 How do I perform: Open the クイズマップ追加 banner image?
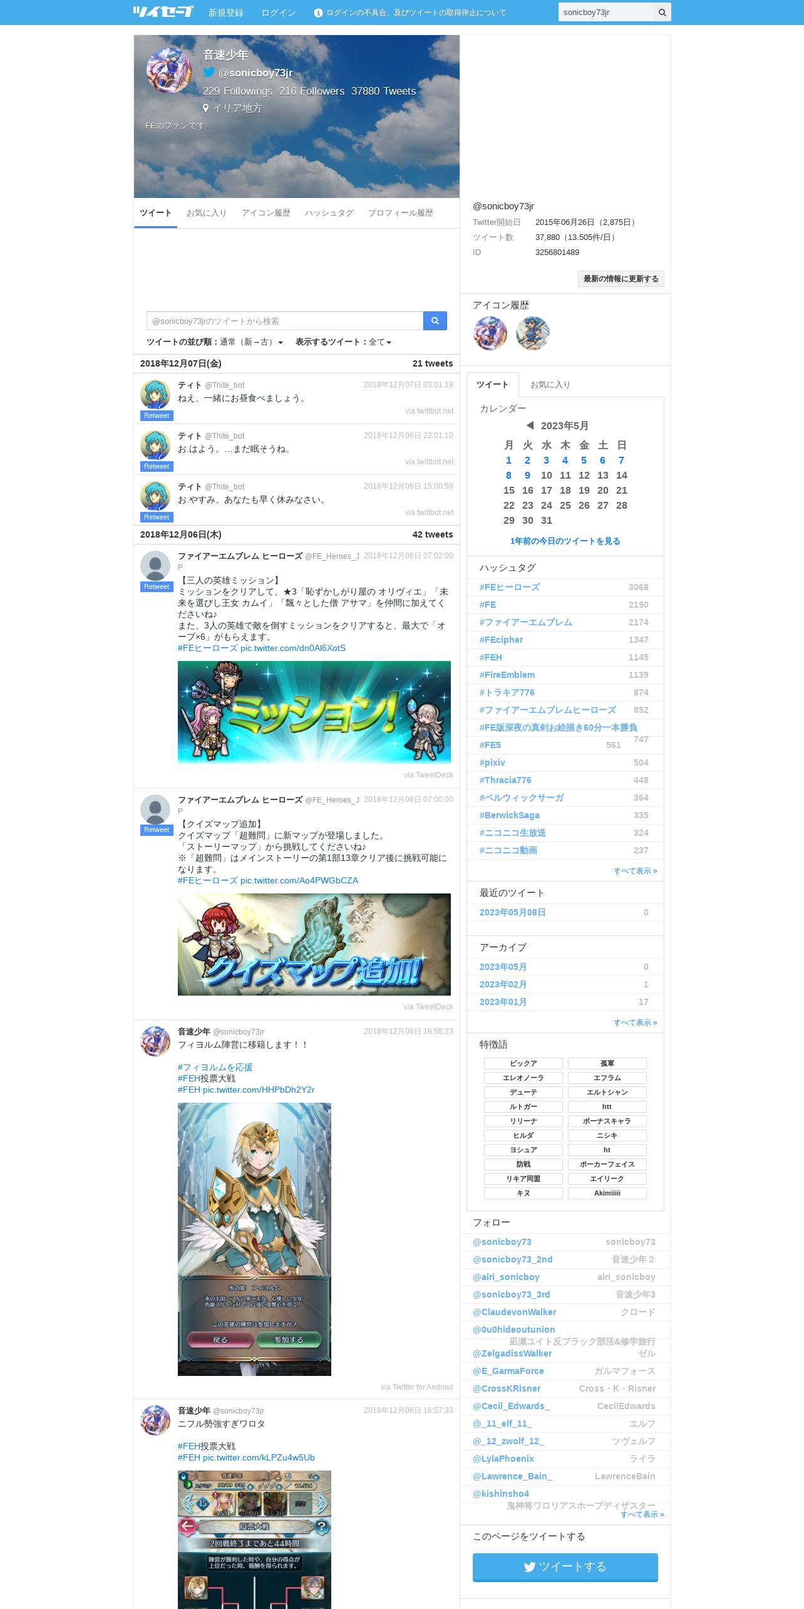tap(314, 944)
